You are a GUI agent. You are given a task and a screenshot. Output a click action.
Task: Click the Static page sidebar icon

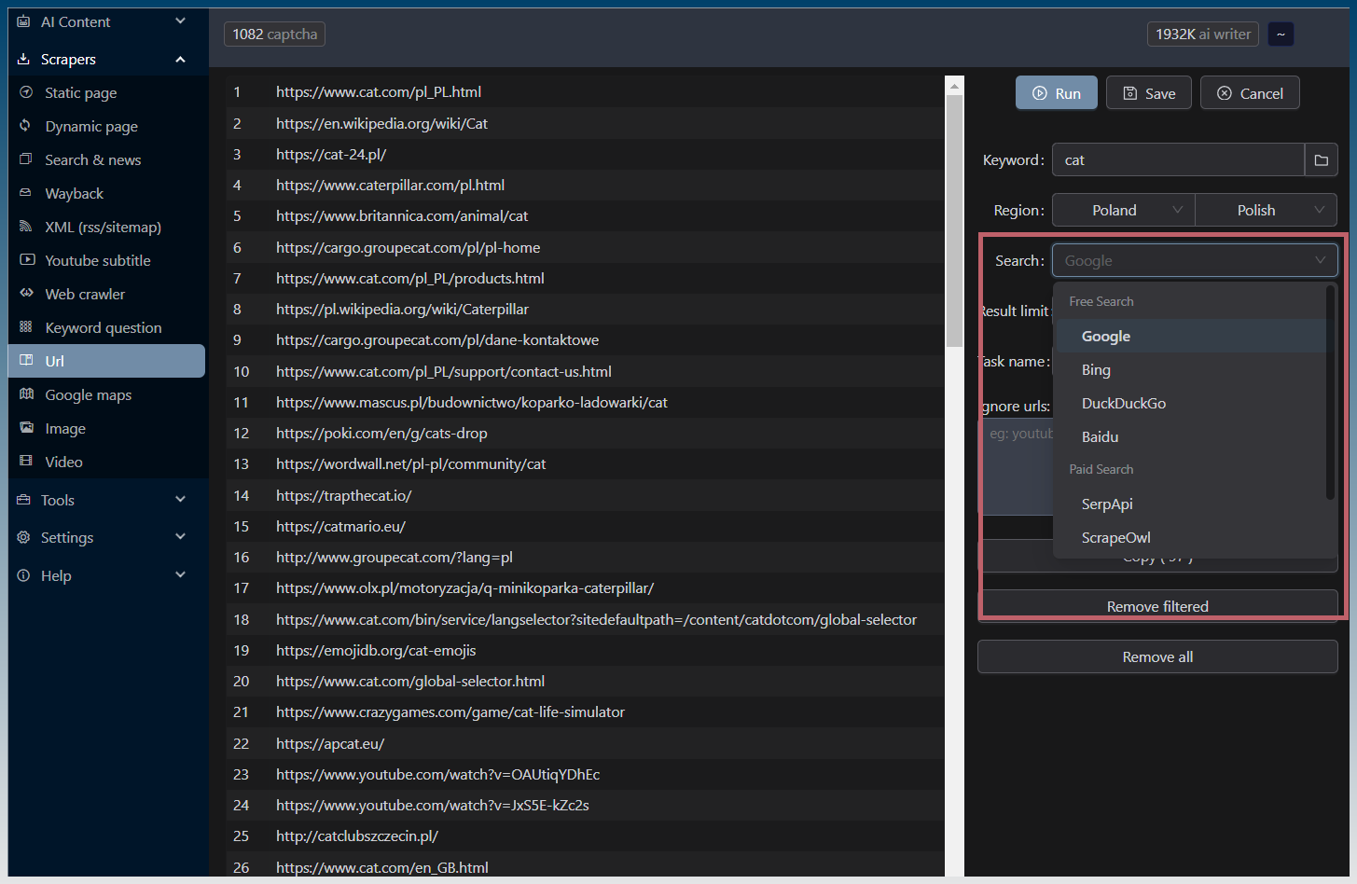26,92
